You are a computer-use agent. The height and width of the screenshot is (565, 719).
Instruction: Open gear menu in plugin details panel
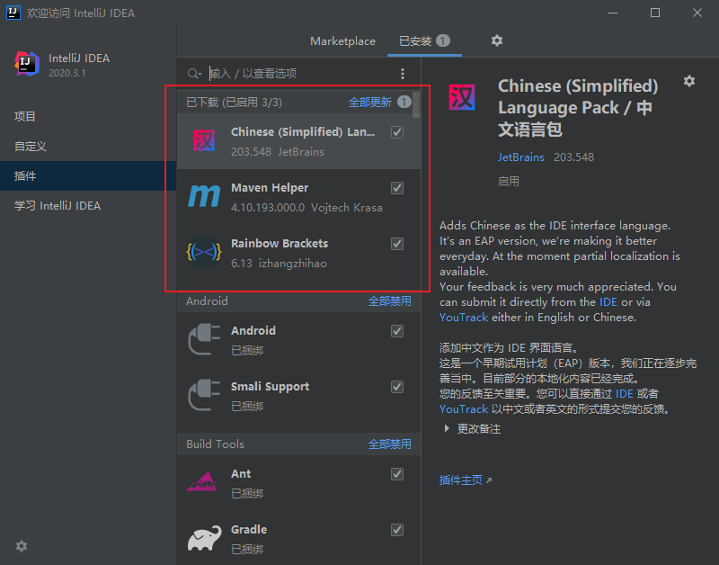click(x=689, y=81)
